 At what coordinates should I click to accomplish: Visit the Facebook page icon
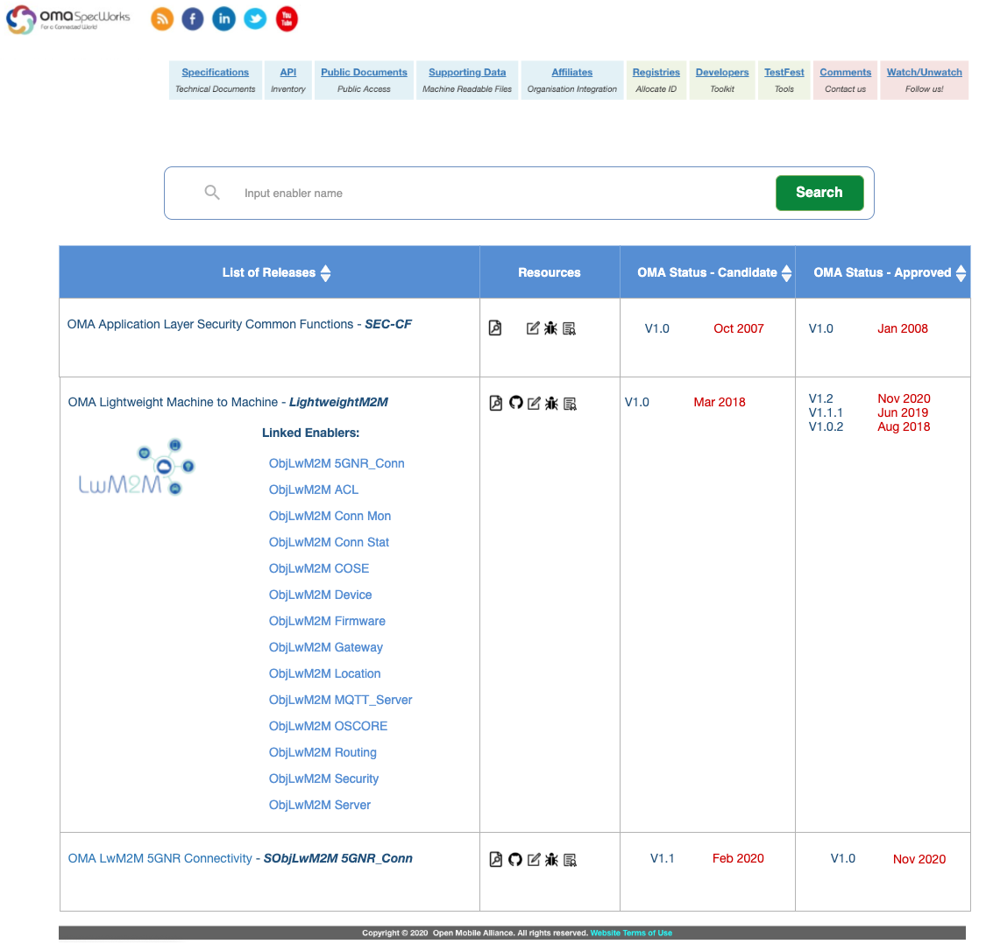click(x=193, y=19)
